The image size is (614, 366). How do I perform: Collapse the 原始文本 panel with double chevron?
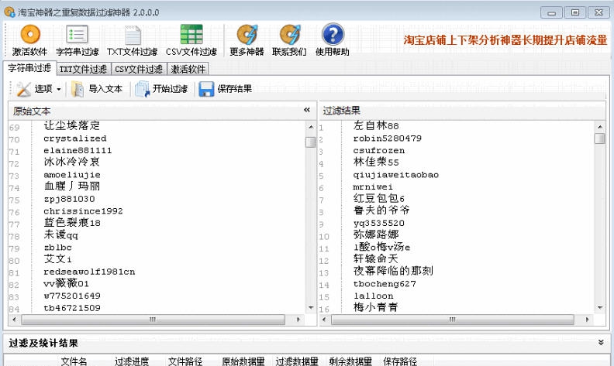tap(307, 110)
